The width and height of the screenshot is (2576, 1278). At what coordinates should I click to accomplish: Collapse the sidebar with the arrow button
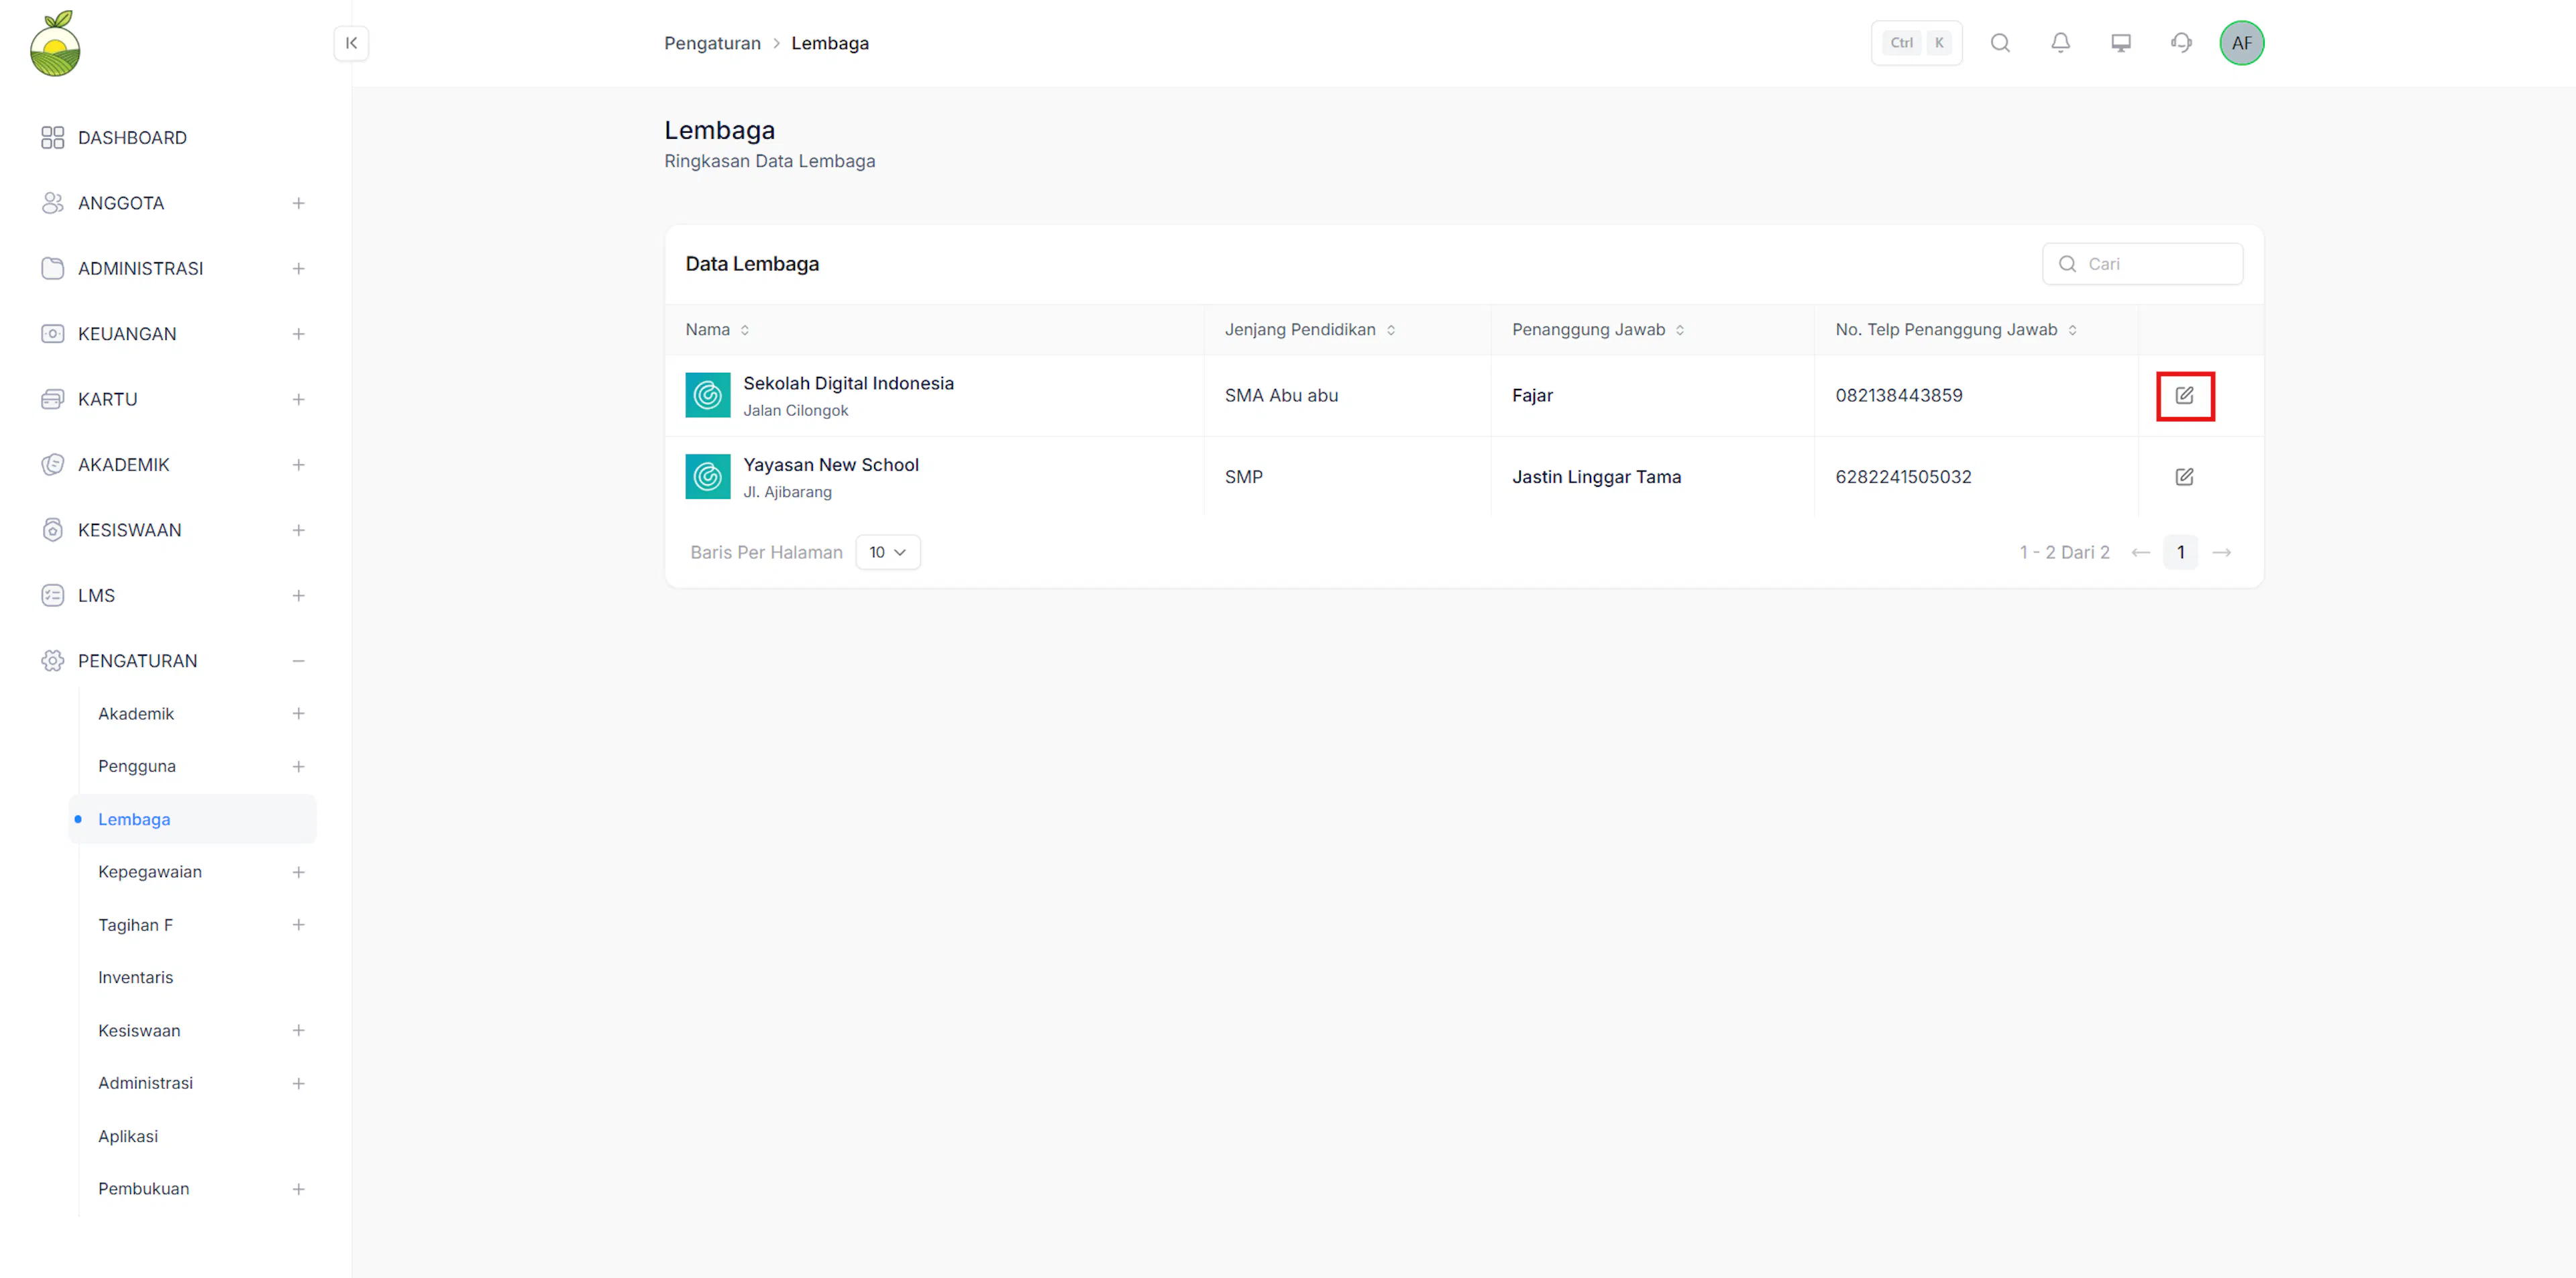(351, 43)
